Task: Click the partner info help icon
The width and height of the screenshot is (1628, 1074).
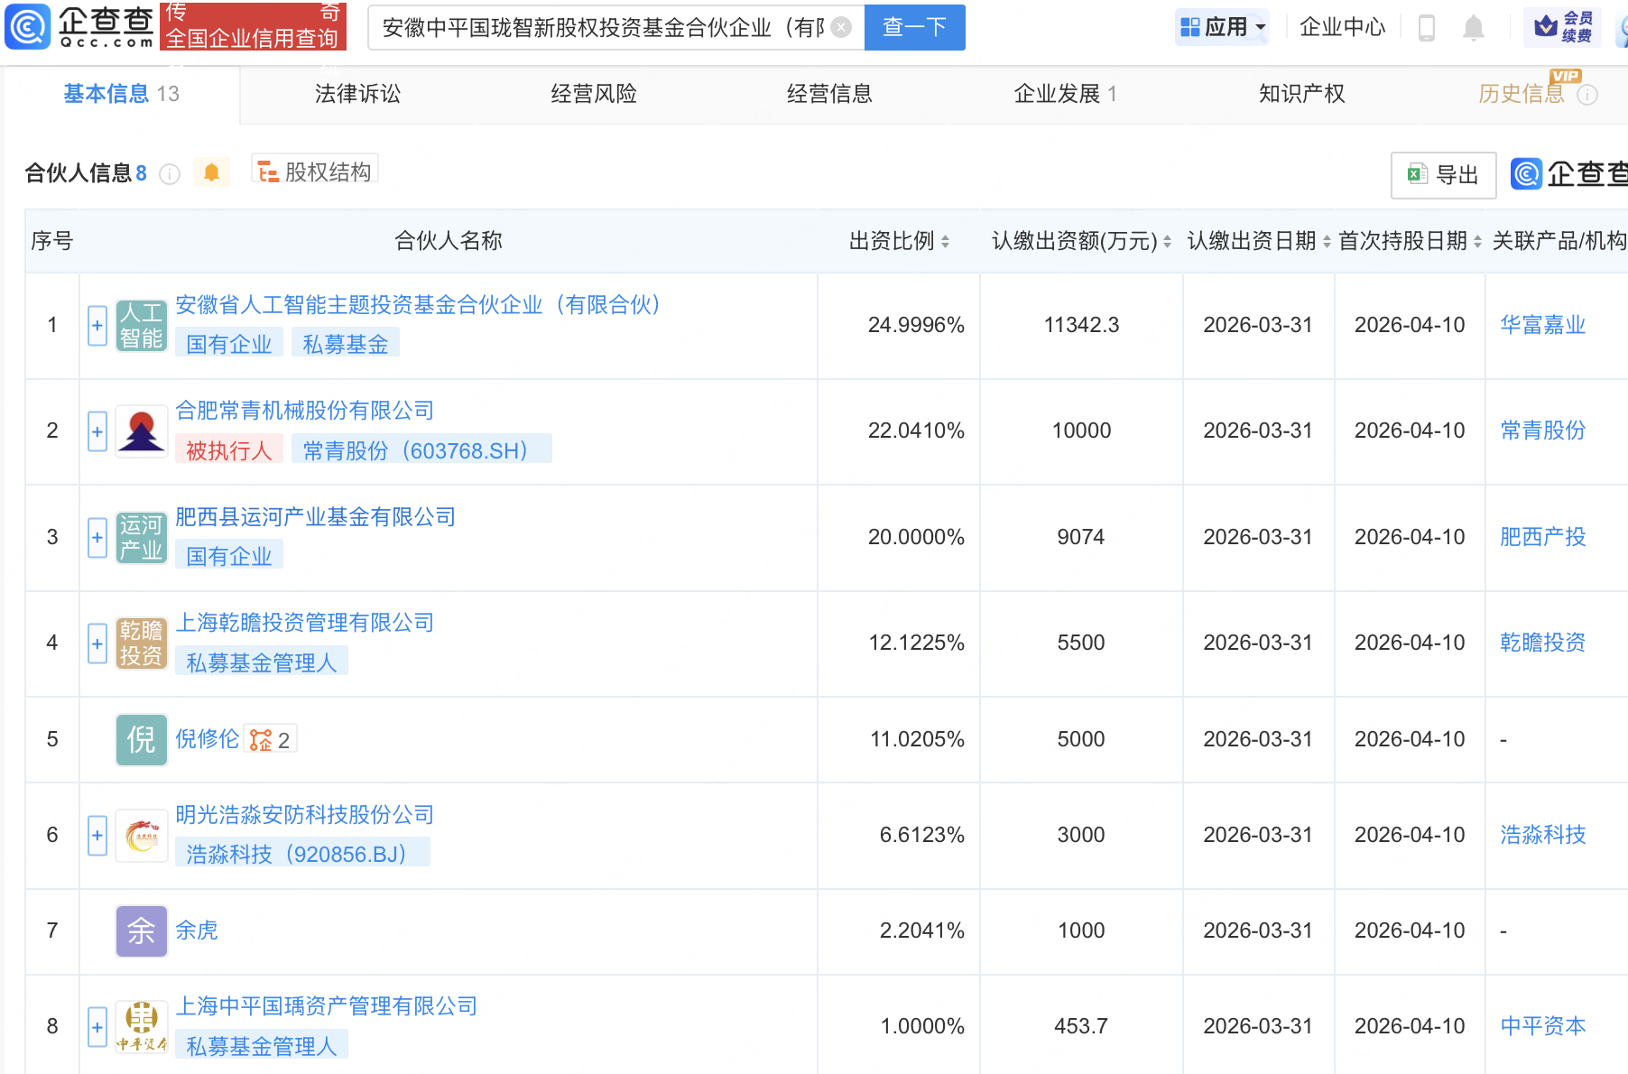Action: [170, 174]
